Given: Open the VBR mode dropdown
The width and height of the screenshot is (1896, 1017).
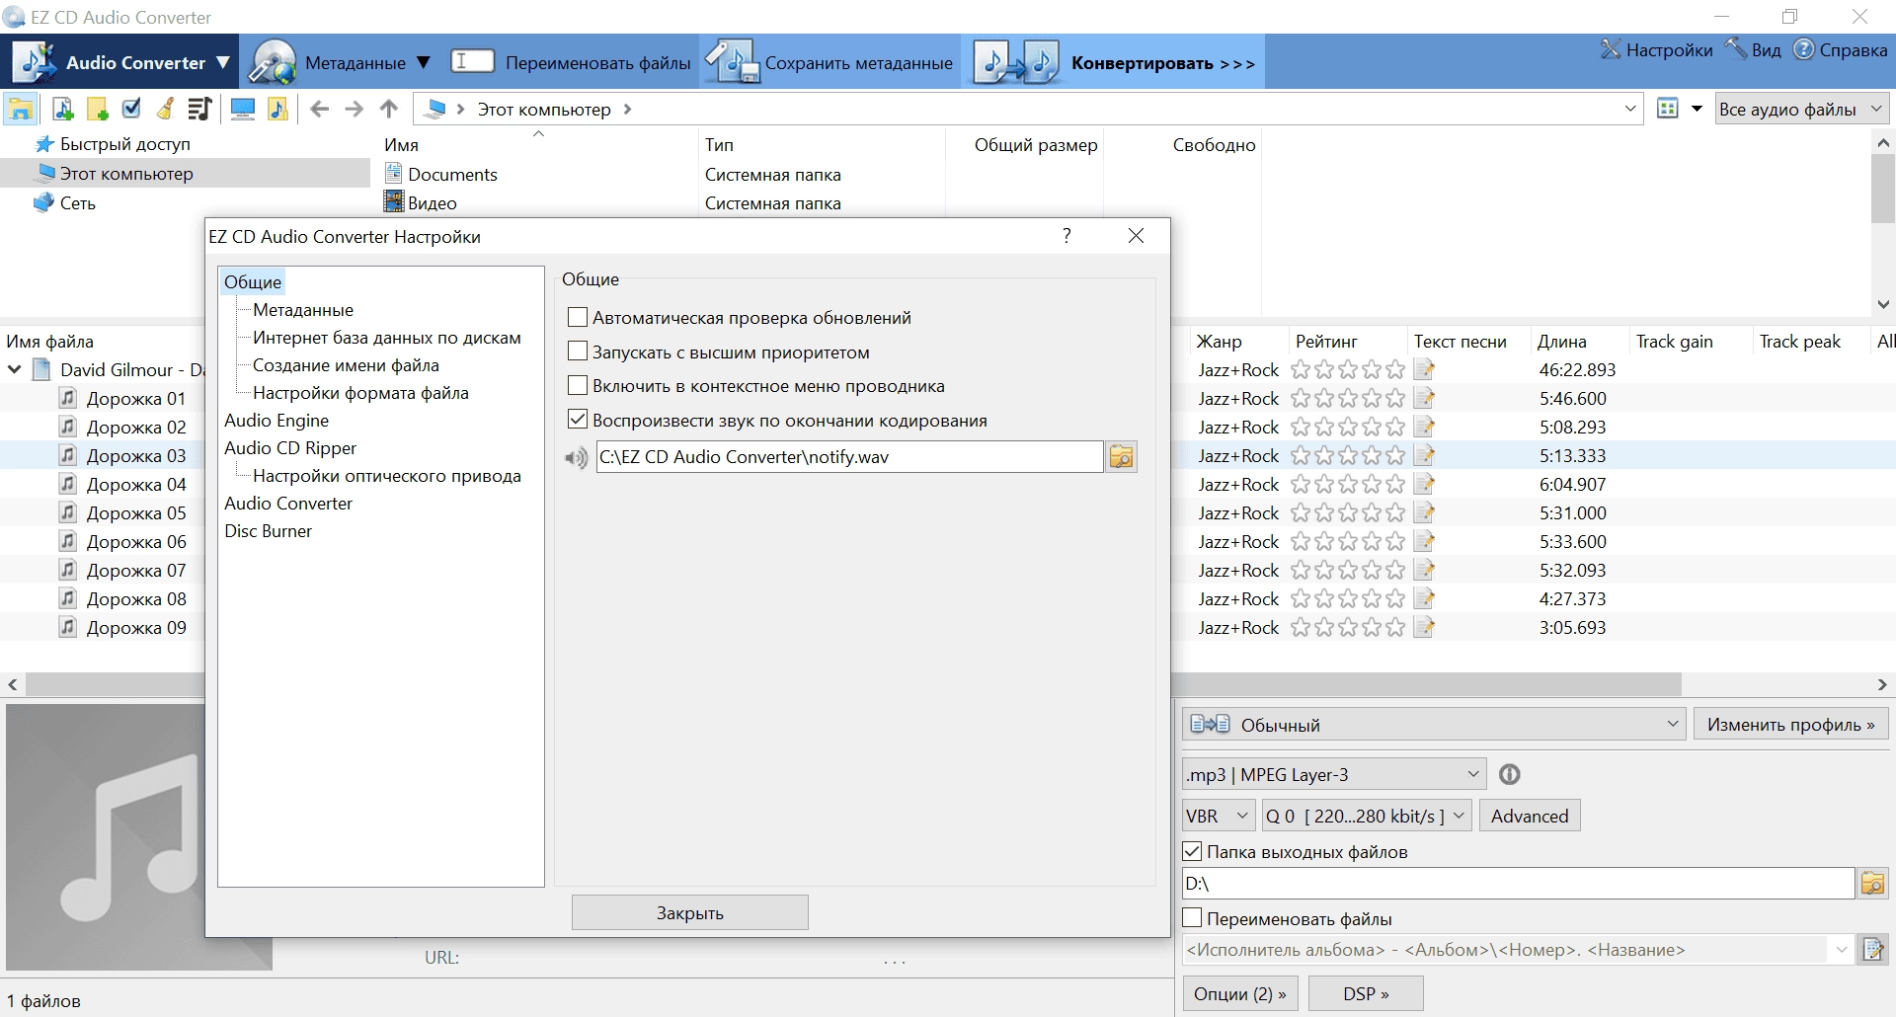Looking at the screenshot, I should tap(1219, 817).
